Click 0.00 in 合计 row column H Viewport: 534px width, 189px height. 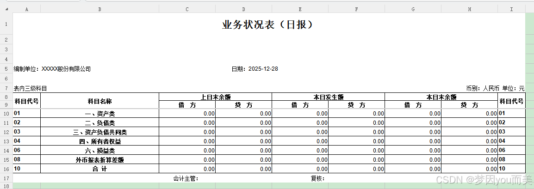(x=470, y=169)
